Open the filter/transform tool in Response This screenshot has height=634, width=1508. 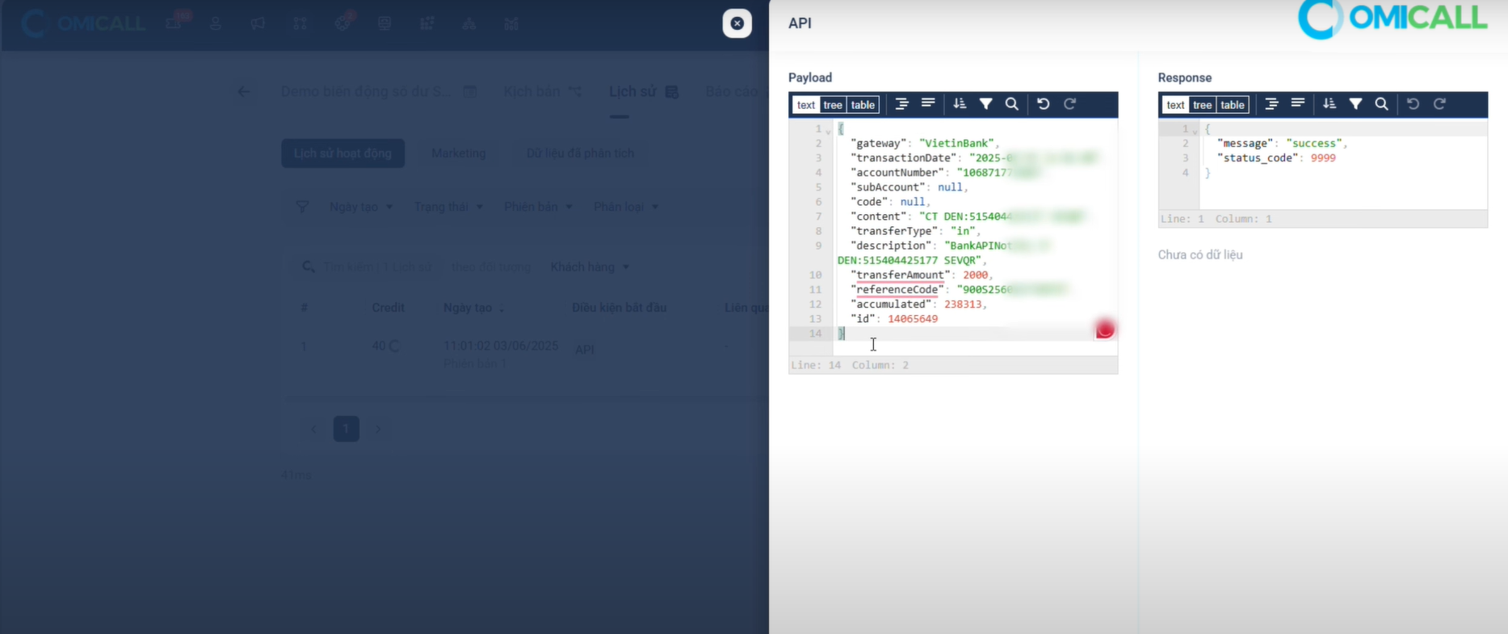point(1356,104)
